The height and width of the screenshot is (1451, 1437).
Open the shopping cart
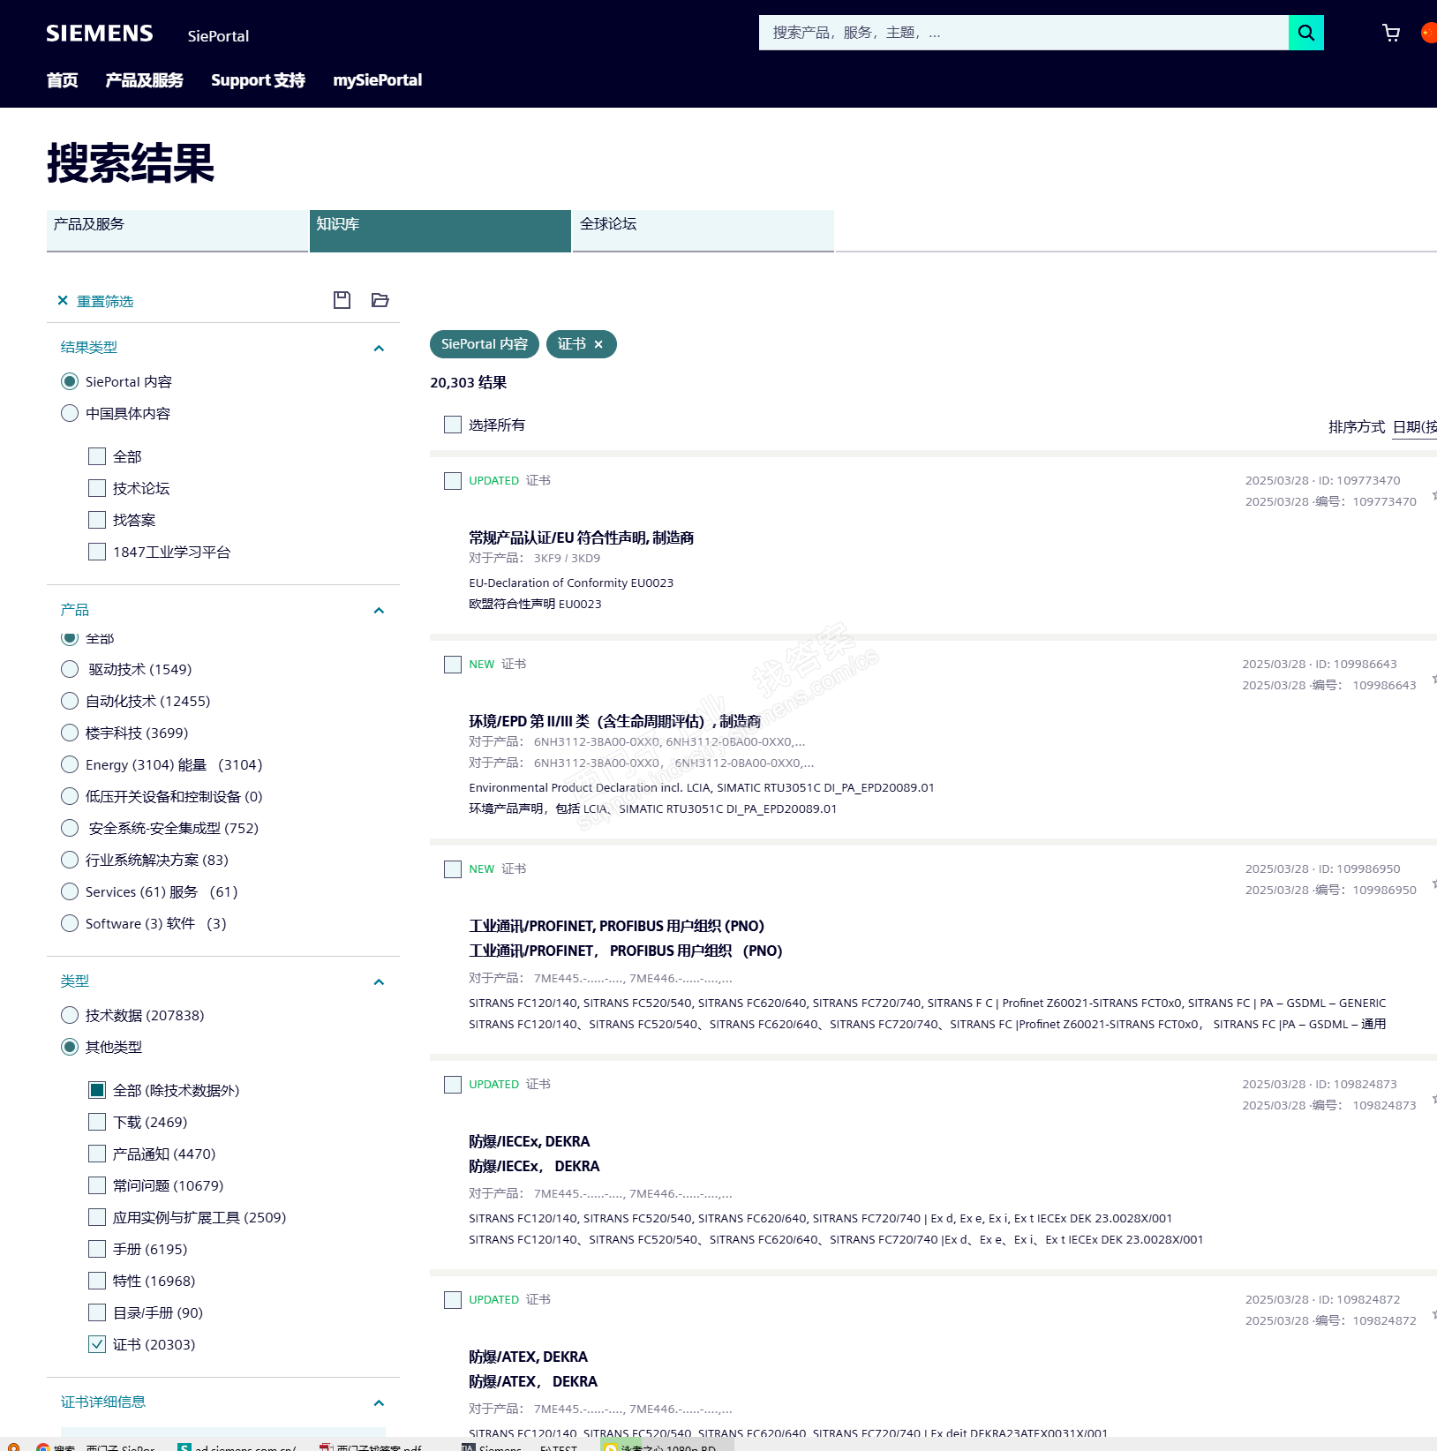[1391, 33]
